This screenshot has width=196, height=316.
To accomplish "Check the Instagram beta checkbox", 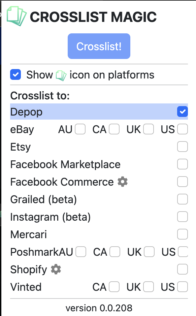I will click(182, 217).
